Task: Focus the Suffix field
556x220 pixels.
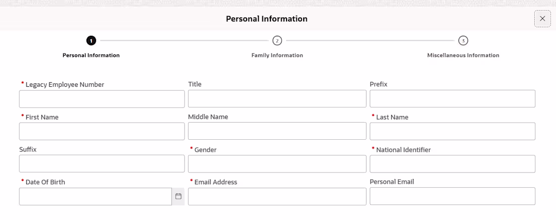Action: [102, 163]
